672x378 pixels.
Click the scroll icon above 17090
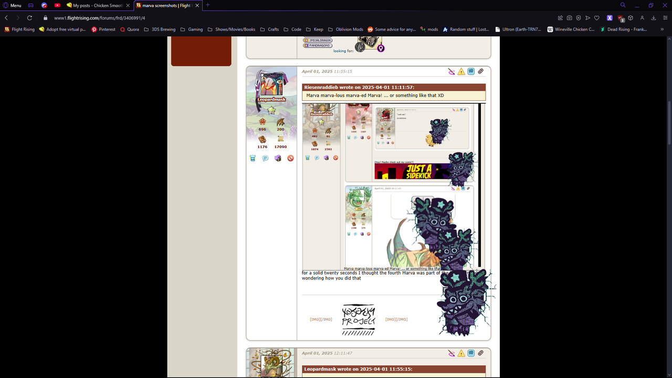(280, 139)
